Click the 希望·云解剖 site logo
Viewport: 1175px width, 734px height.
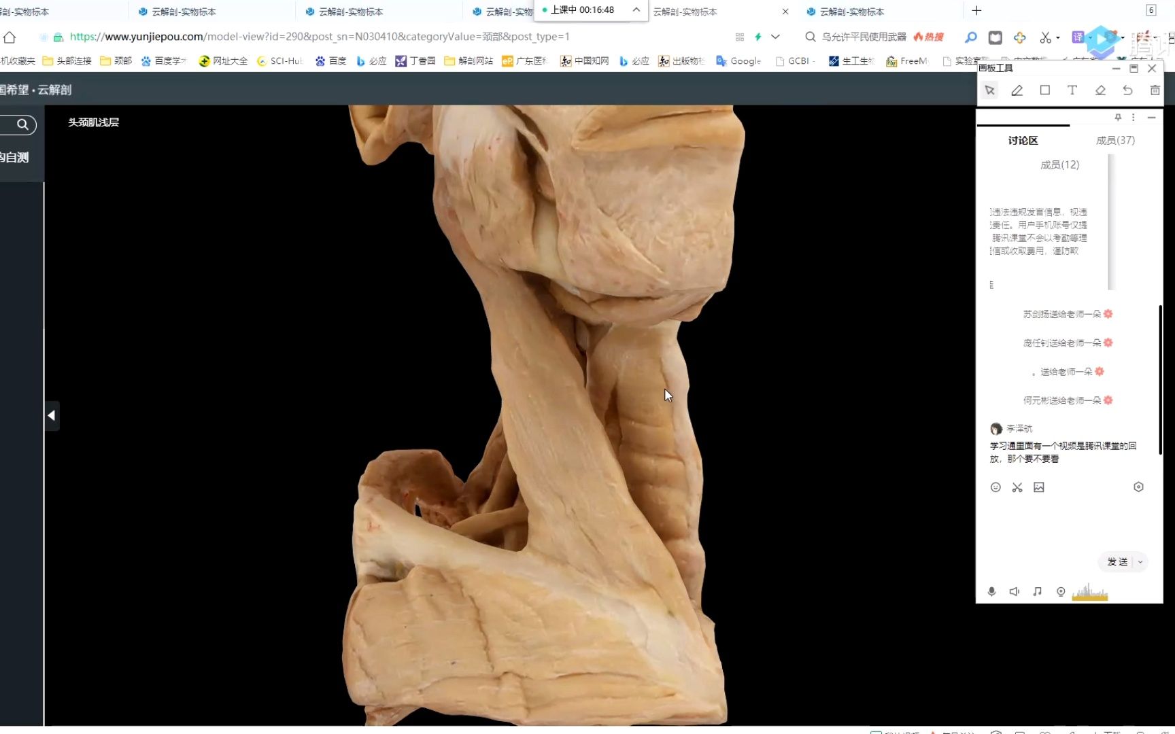(x=35, y=90)
